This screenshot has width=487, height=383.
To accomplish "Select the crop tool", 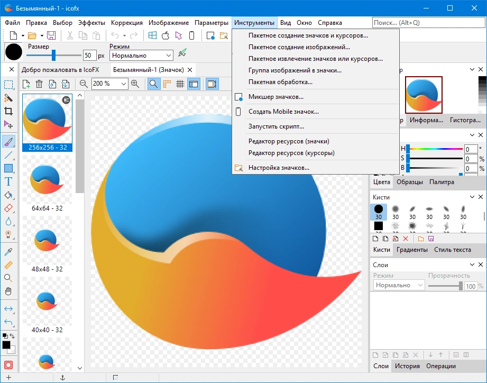I will 8,111.
